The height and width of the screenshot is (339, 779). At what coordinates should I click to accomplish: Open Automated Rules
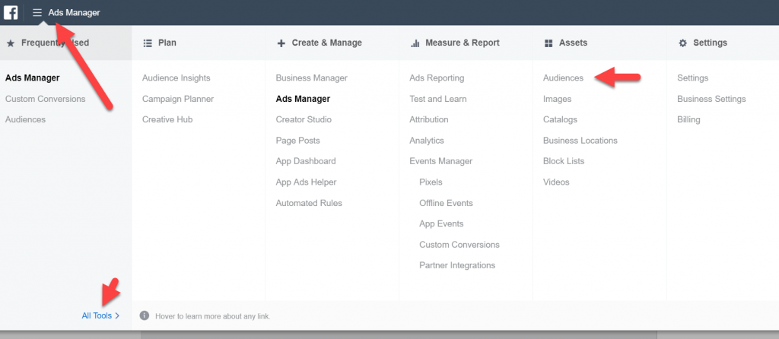309,203
